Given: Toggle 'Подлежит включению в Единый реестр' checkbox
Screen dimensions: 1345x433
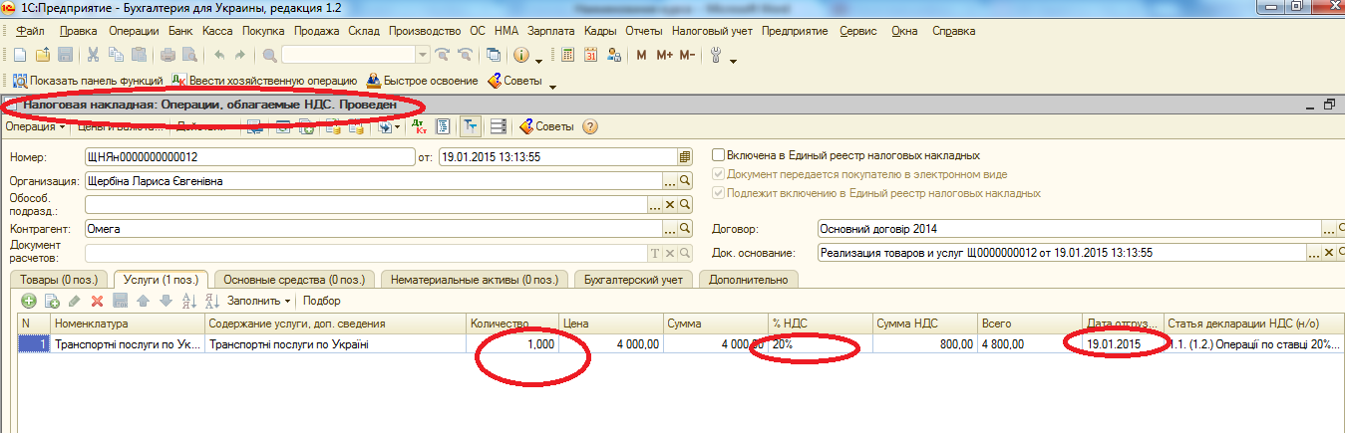Looking at the screenshot, I should (718, 193).
